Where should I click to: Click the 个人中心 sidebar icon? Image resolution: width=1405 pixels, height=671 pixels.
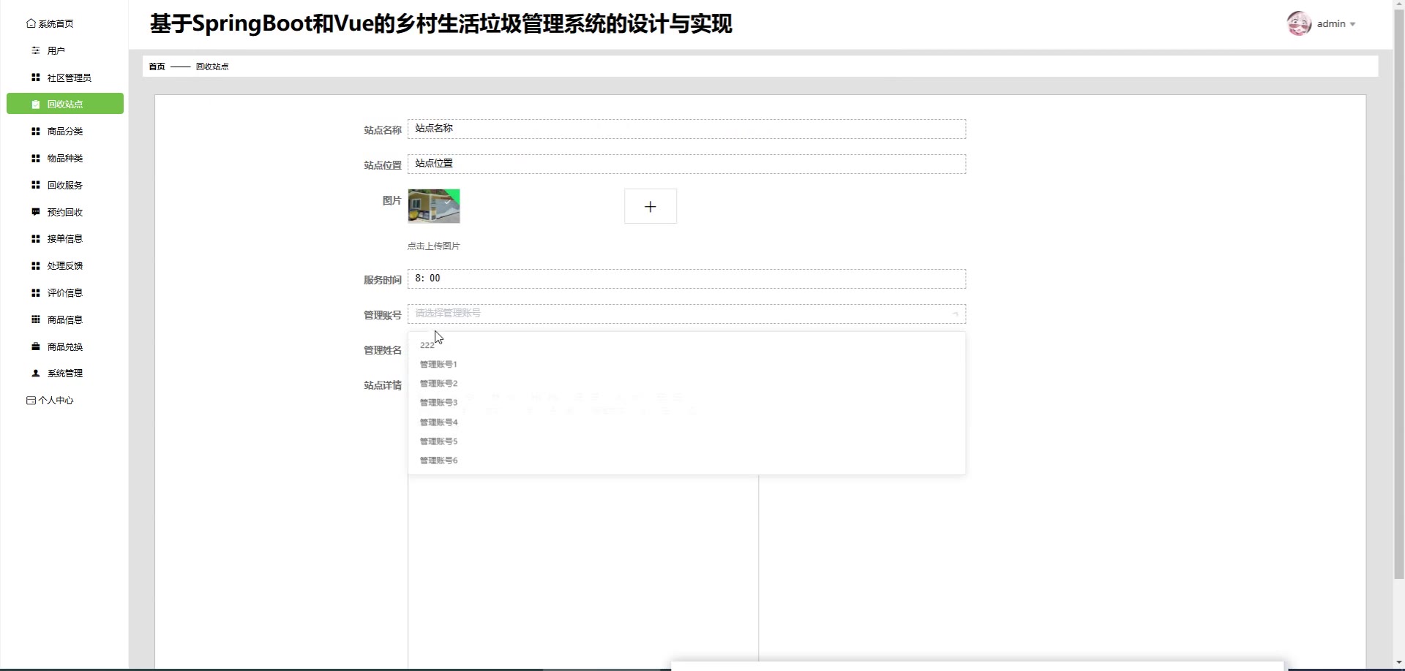coord(31,401)
